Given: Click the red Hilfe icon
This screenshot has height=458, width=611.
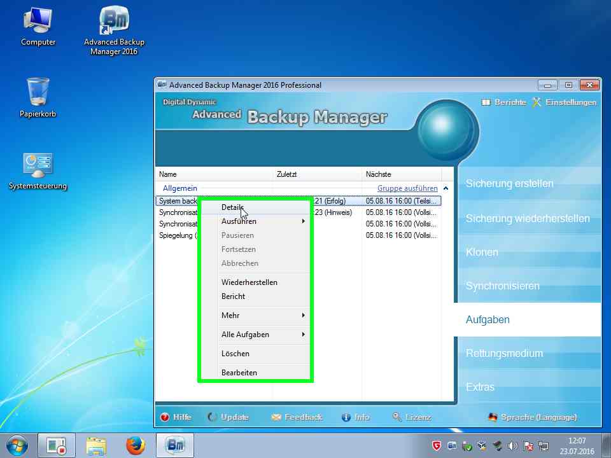Looking at the screenshot, I should coord(165,417).
